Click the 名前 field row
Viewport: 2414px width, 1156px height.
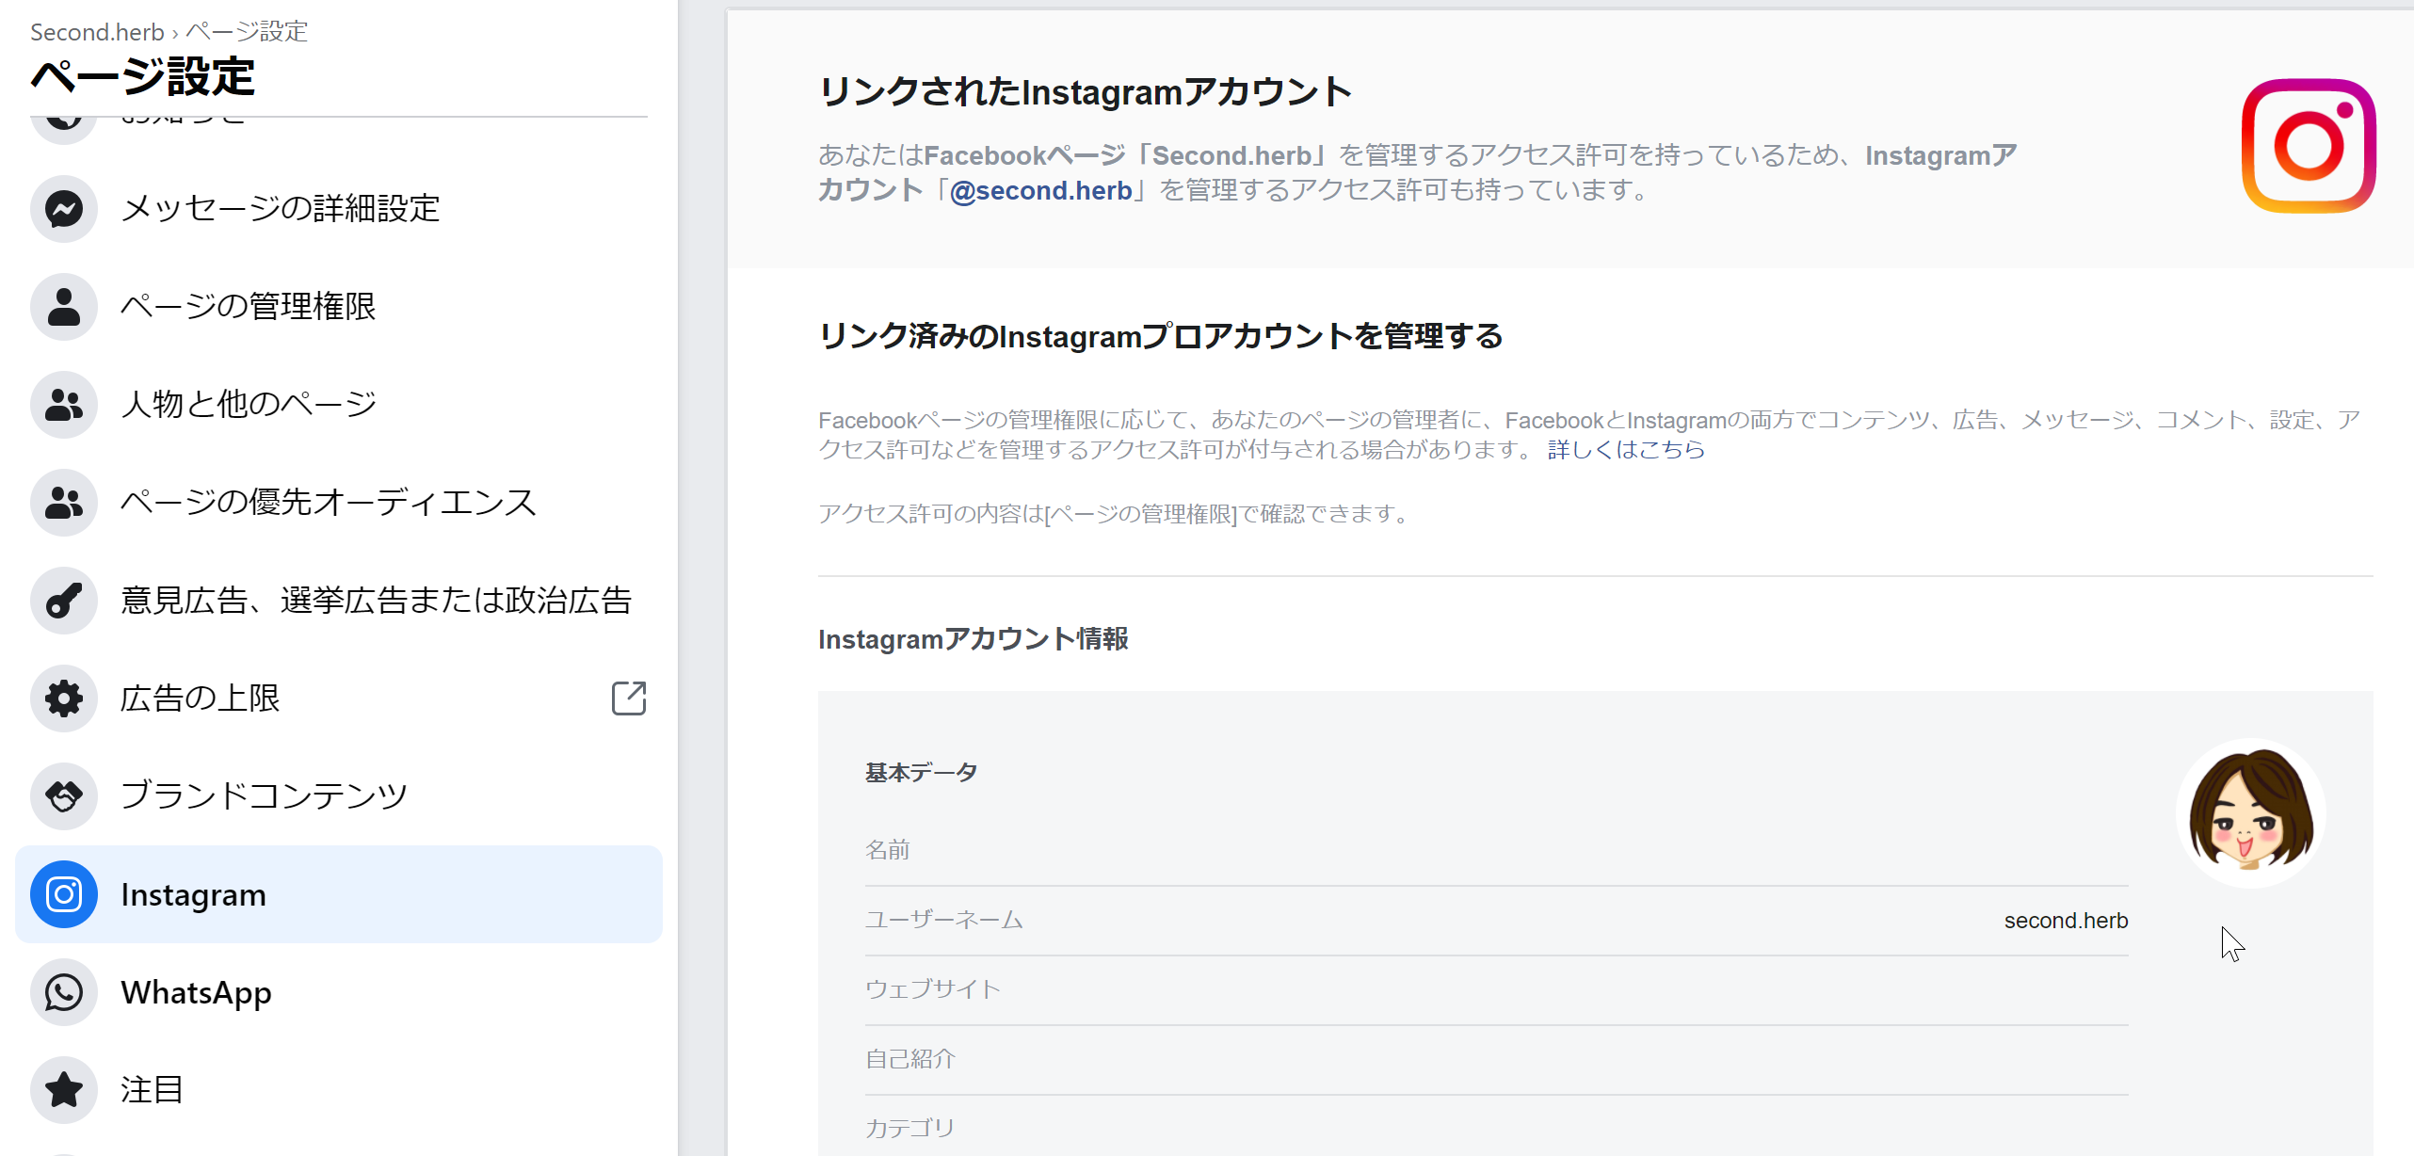(x=1497, y=851)
